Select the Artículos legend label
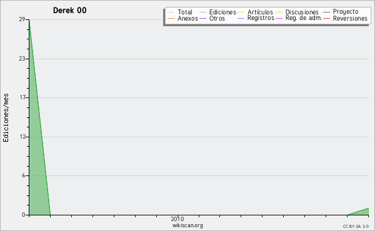375x231 pixels. 260,12
